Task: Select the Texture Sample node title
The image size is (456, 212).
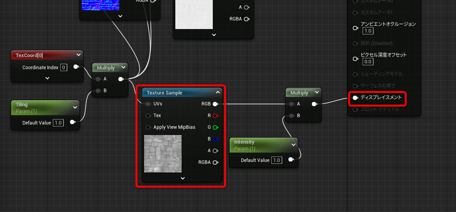Action: click(164, 93)
